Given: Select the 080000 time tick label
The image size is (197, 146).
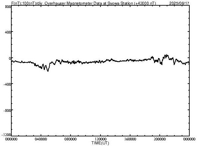Looking at the screenshot, I should [71, 139].
